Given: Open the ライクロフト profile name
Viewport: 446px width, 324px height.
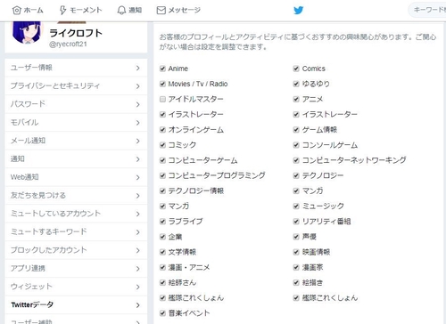Looking at the screenshot, I should pos(76,33).
